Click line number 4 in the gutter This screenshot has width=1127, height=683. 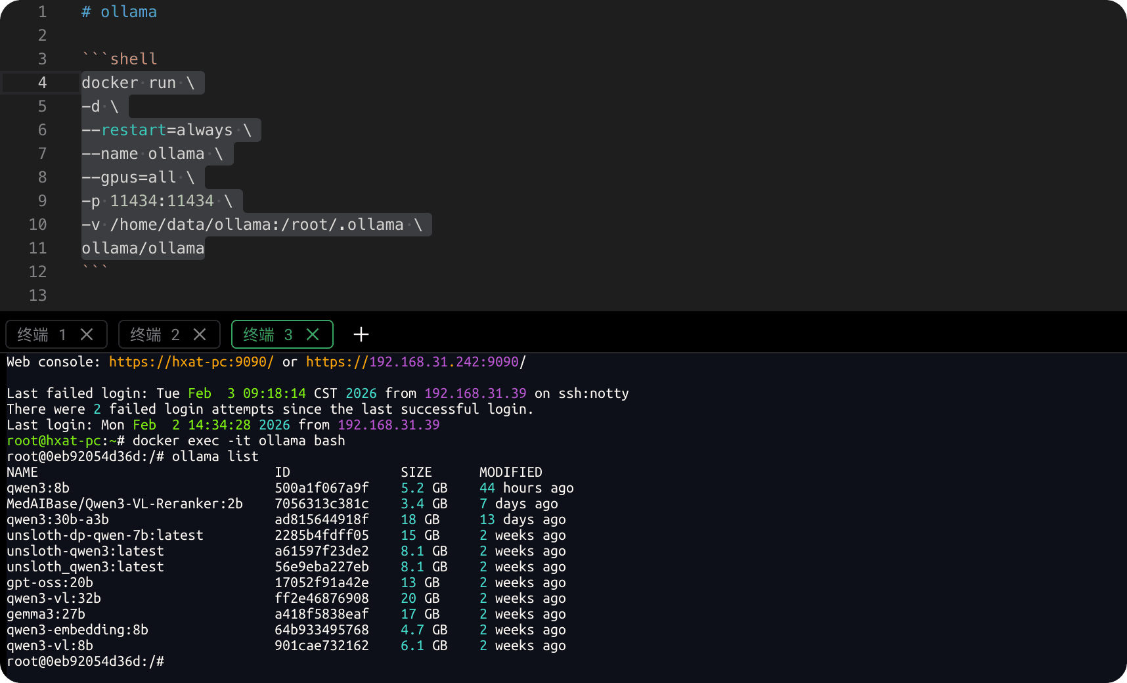[x=42, y=82]
